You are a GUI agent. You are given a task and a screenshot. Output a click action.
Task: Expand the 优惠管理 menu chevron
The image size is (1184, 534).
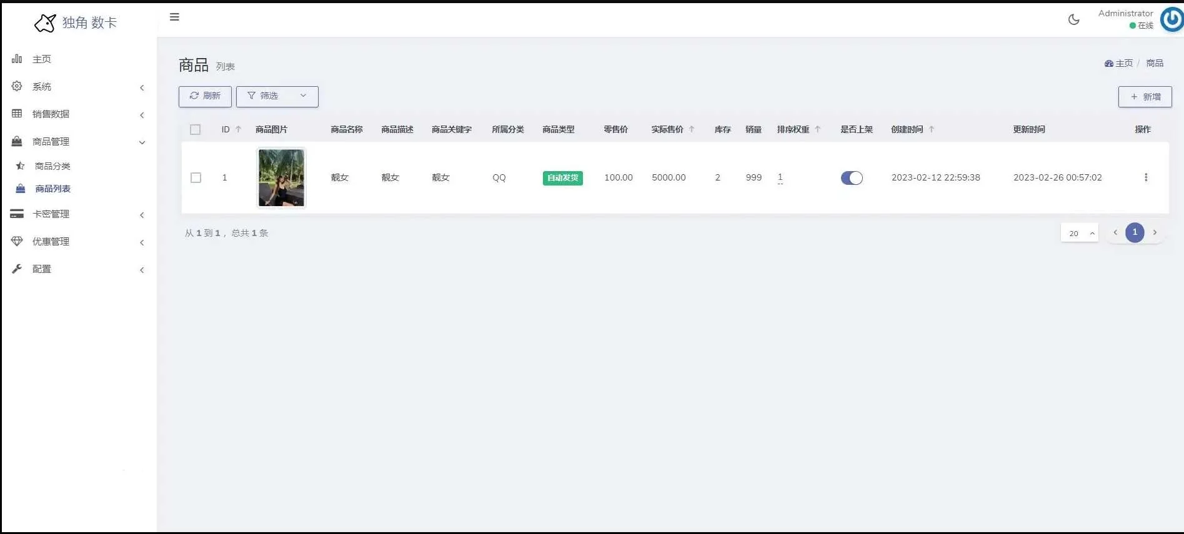142,242
